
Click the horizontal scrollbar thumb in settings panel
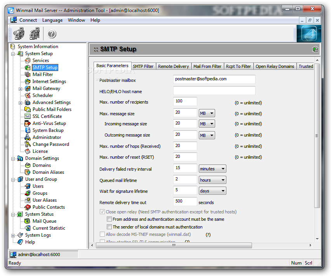[x=174, y=246]
